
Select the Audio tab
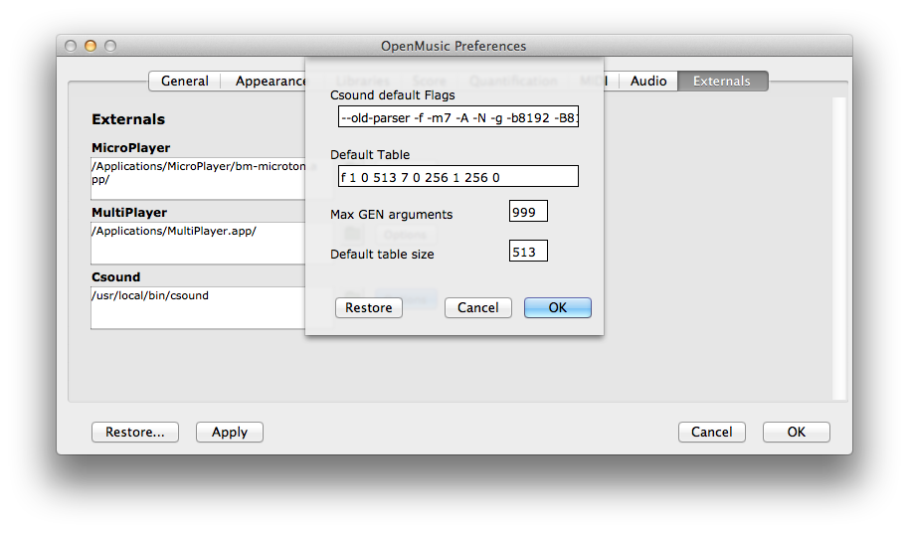[x=648, y=81]
